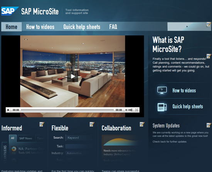Click the edit icon beside the Flexible heading
Screen dimensions: 212x172
click(92, 124)
